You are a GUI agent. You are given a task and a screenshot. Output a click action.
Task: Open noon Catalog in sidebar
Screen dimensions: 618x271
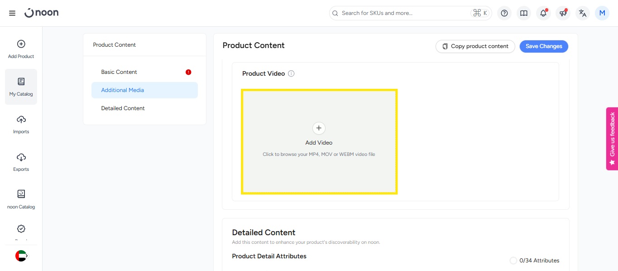21,199
